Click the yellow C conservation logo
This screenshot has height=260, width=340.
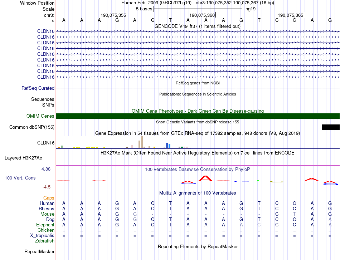(x=276, y=182)
